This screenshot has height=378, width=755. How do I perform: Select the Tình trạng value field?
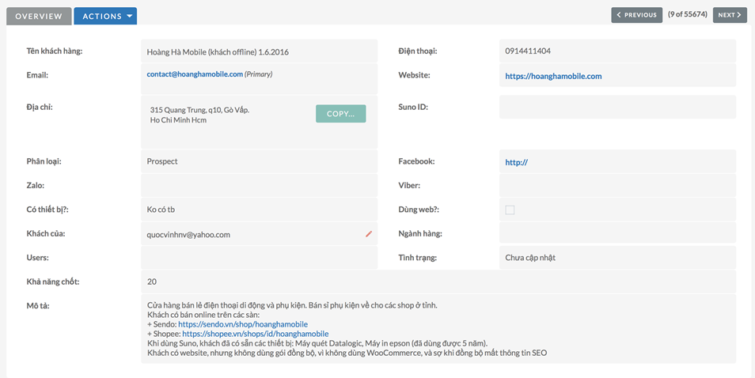tap(617, 258)
